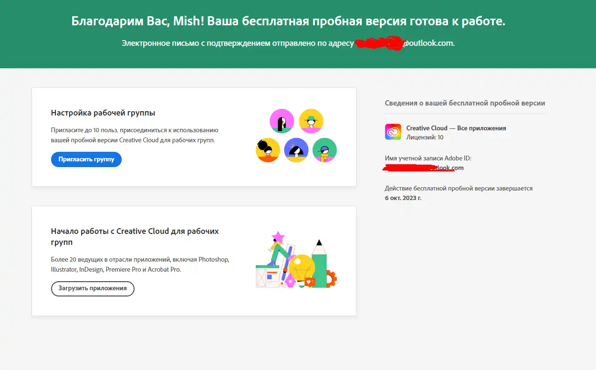The image size is (596, 370).
Task: Click the Начало работы с Creative Cloud heading
Action: coord(135,237)
